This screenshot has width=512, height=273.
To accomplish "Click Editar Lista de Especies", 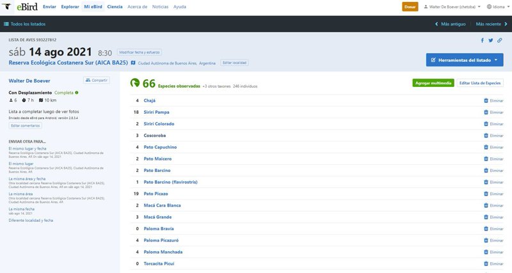I will 480,83.
